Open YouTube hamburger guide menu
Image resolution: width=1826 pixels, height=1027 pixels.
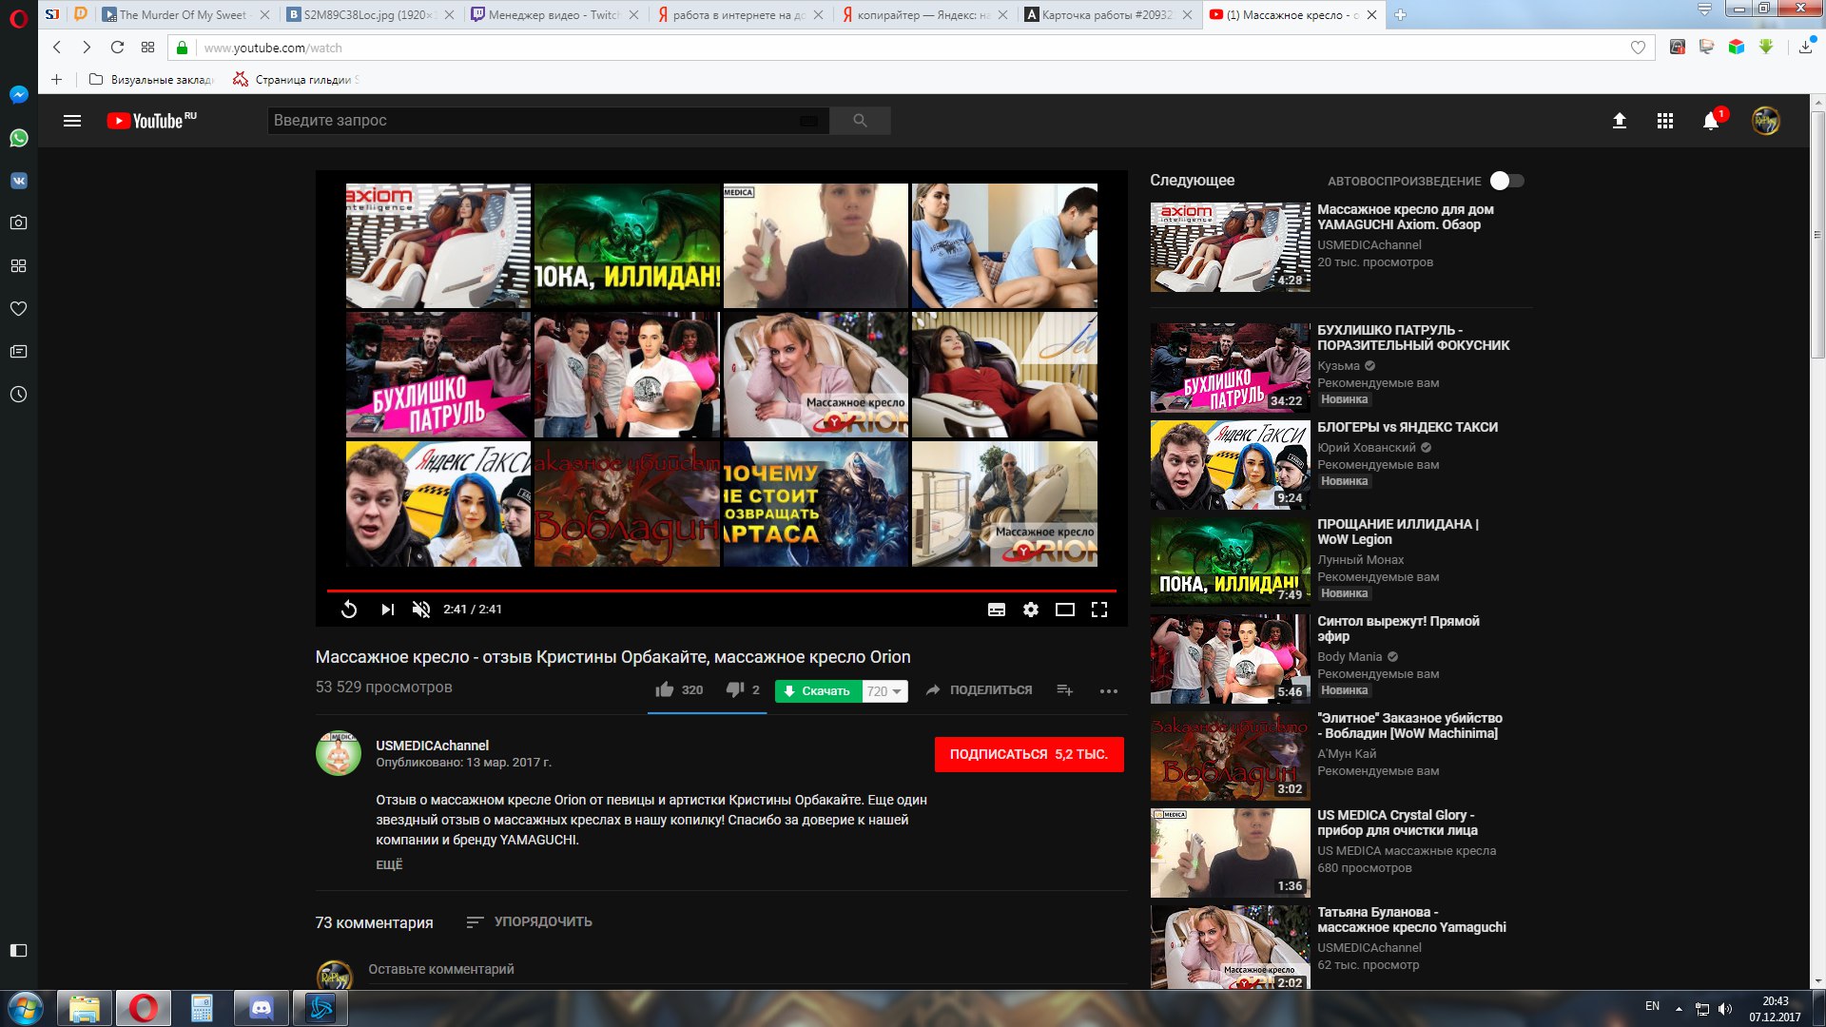coord(72,121)
